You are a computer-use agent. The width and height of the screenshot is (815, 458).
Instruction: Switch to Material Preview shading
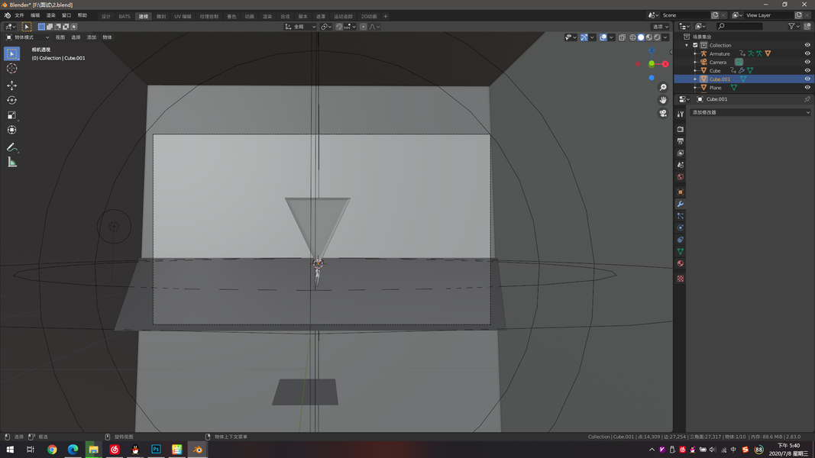pyautogui.click(x=649, y=37)
